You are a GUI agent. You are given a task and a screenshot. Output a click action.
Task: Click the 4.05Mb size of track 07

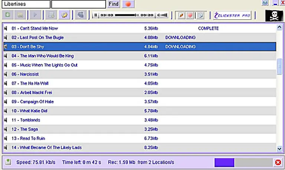coord(151,83)
